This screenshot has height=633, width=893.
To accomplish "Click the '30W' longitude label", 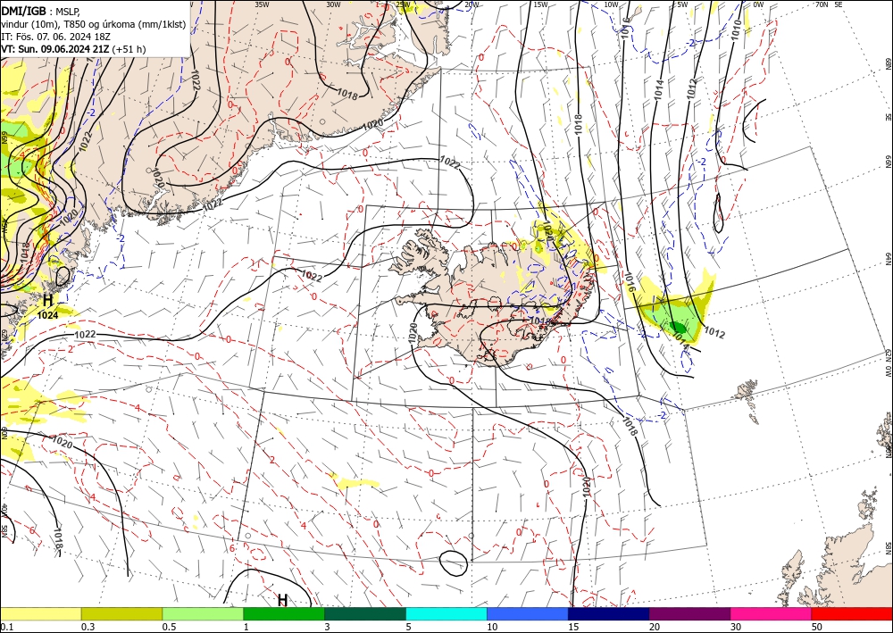I will click(333, 4).
